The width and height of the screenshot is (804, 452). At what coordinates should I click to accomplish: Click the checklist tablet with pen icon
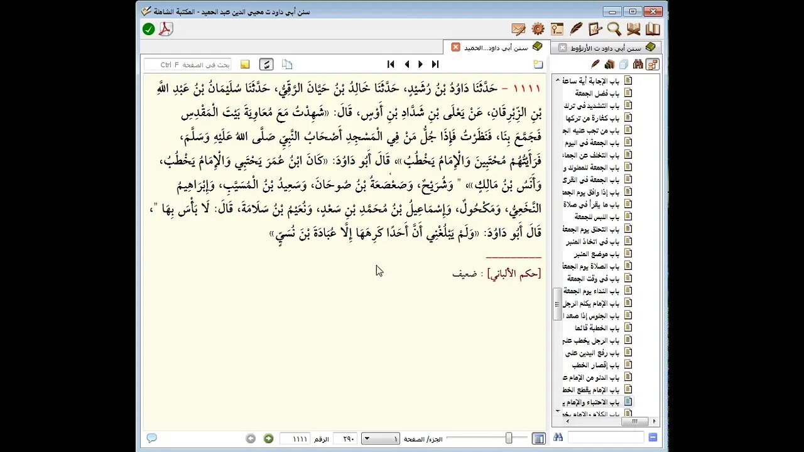(595, 29)
